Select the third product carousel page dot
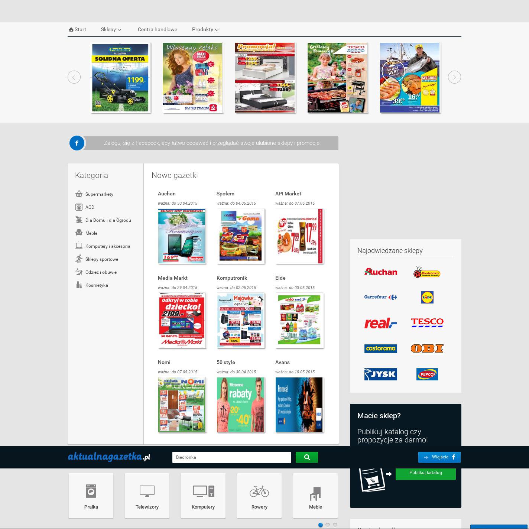Screen dimensions: 529x529 (x=335, y=525)
